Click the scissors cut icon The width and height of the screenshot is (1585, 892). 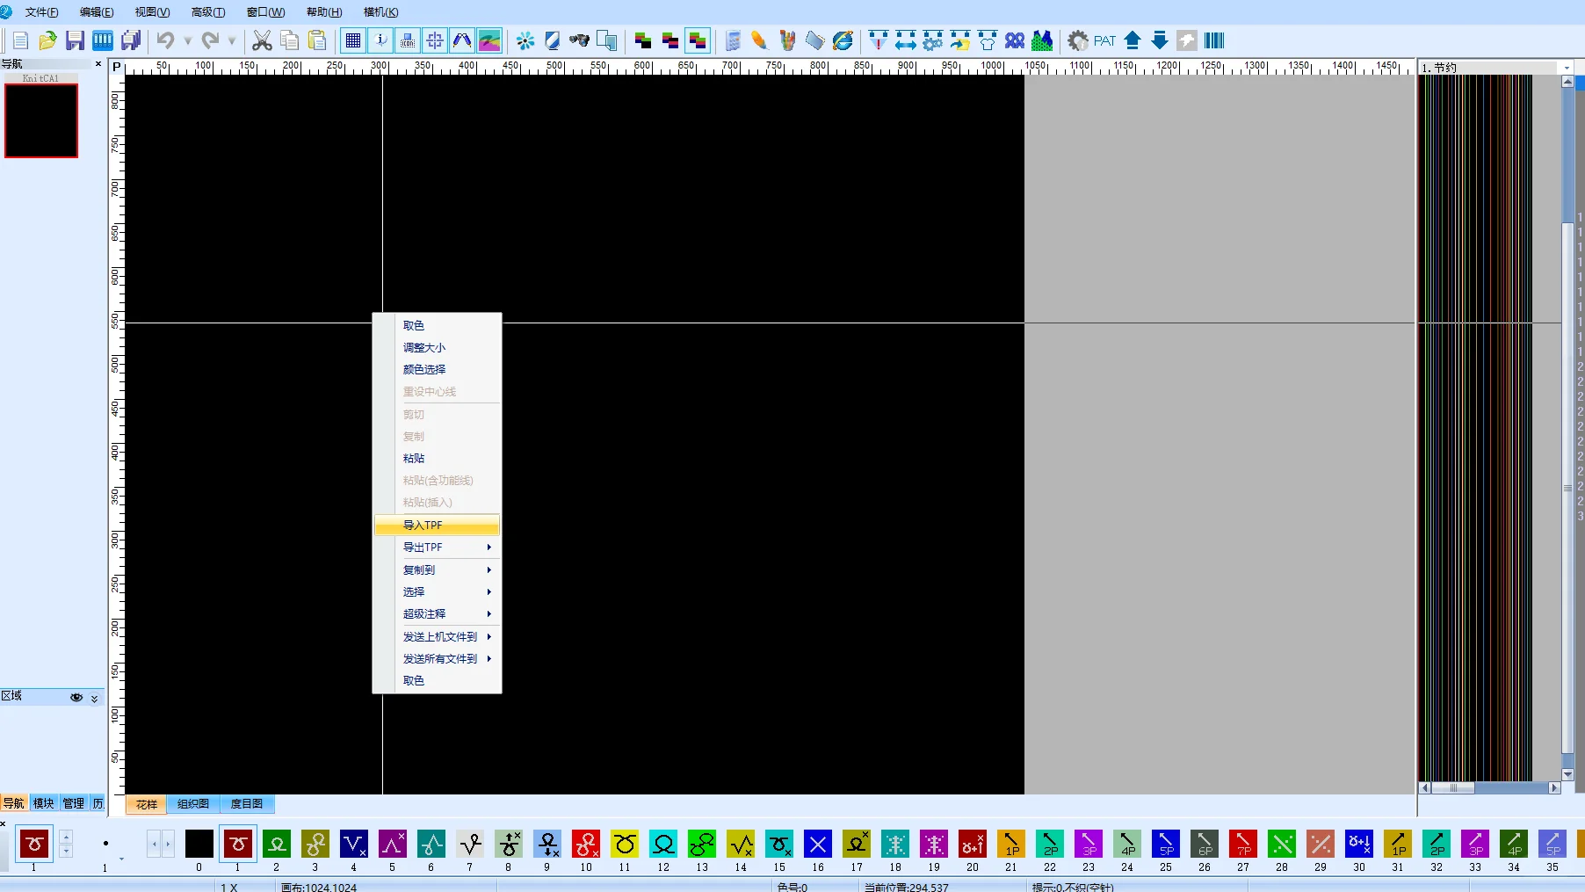[x=262, y=40]
